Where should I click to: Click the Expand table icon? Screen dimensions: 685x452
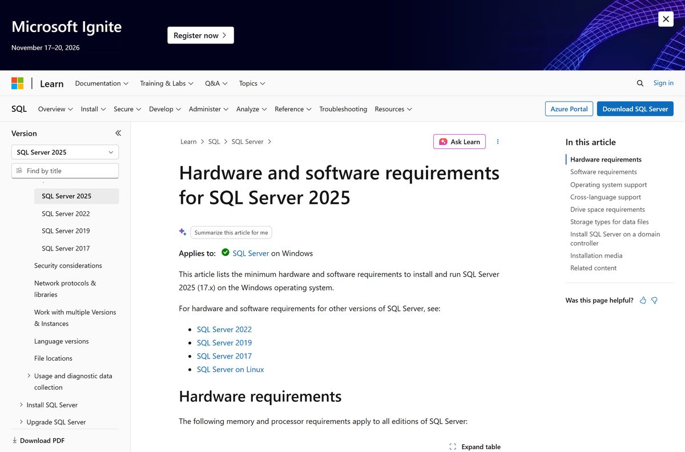tap(453, 447)
